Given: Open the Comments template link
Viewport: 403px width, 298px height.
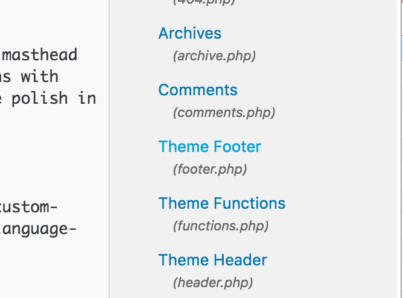Looking at the screenshot, I should click(x=198, y=90).
